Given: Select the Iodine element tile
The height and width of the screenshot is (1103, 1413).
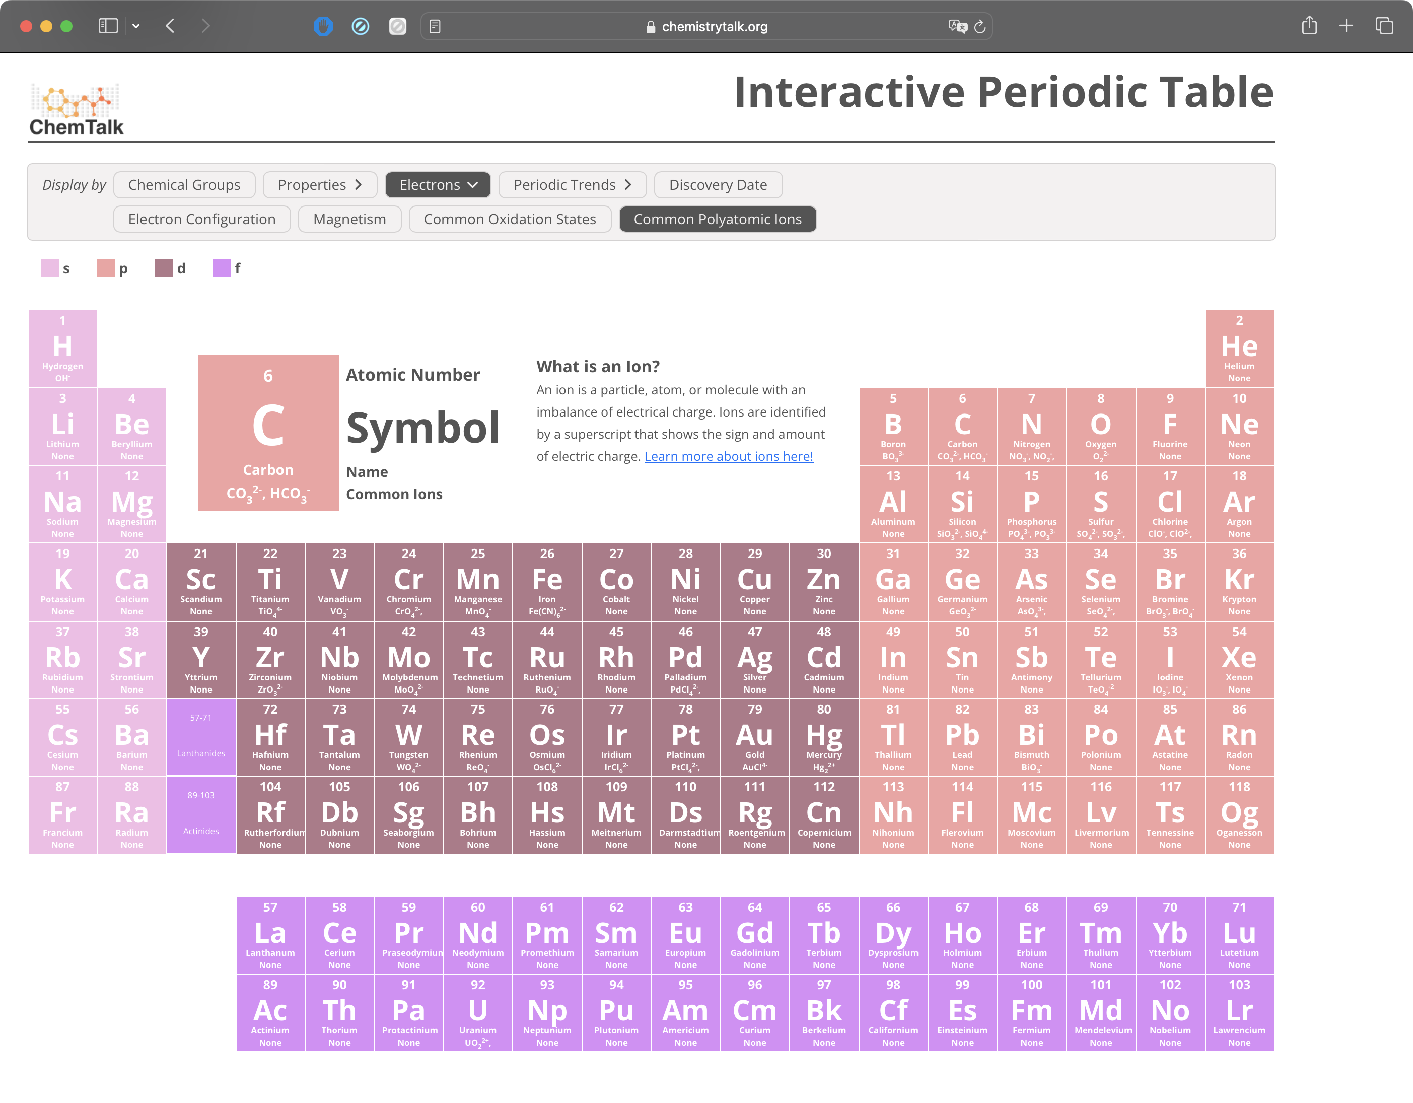Looking at the screenshot, I should tap(1170, 659).
